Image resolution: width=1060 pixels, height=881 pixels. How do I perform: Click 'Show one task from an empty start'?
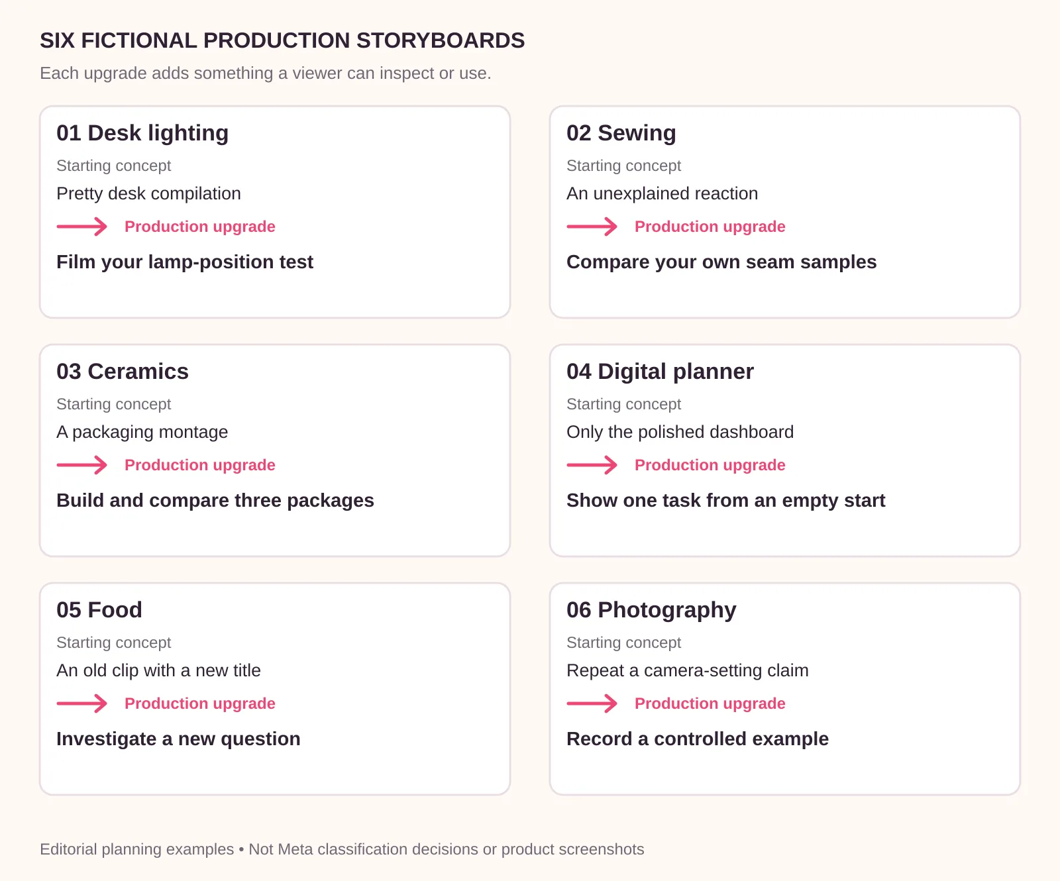[x=726, y=501]
